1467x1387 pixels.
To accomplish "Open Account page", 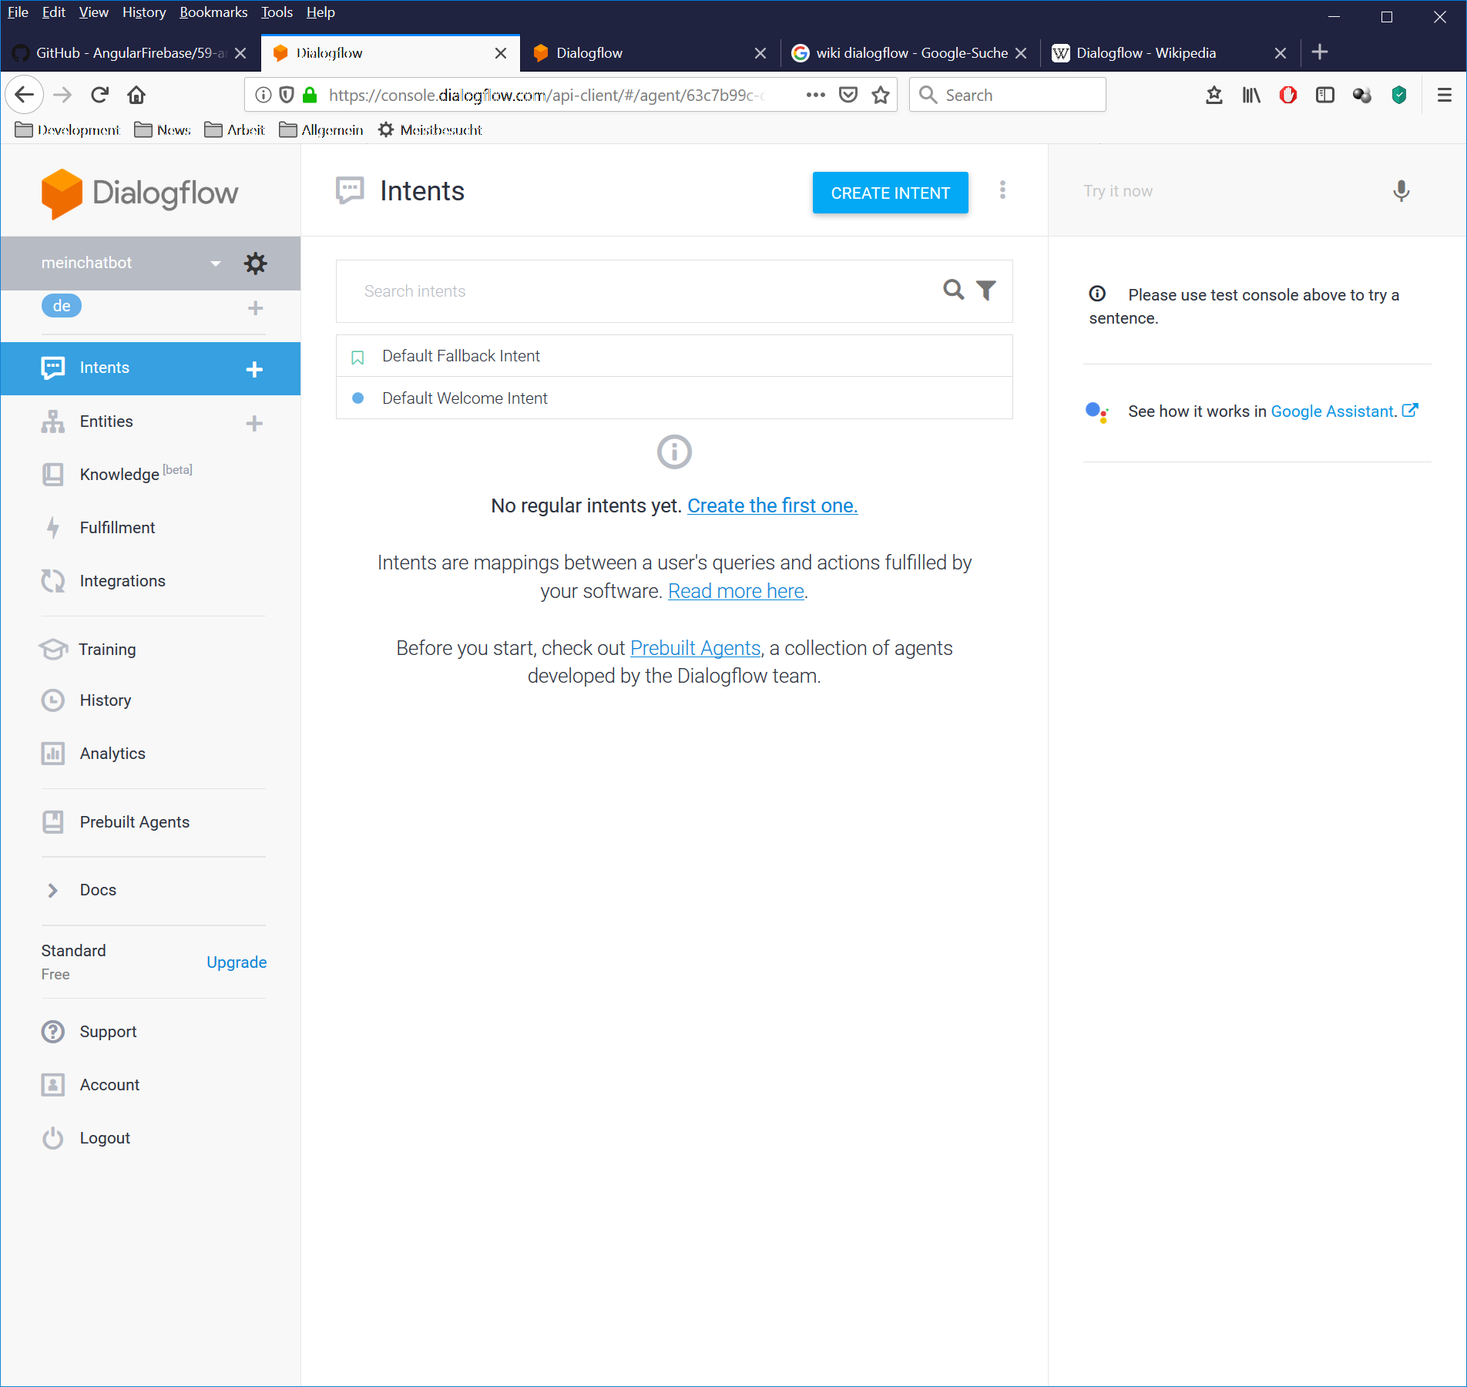I will 109,1085.
